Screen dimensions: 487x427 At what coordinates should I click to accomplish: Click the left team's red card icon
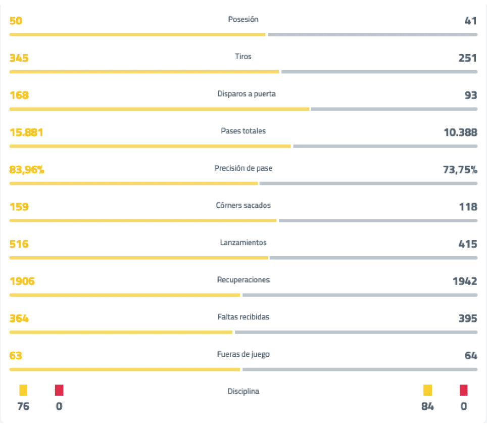pyautogui.click(x=59, y=390)
